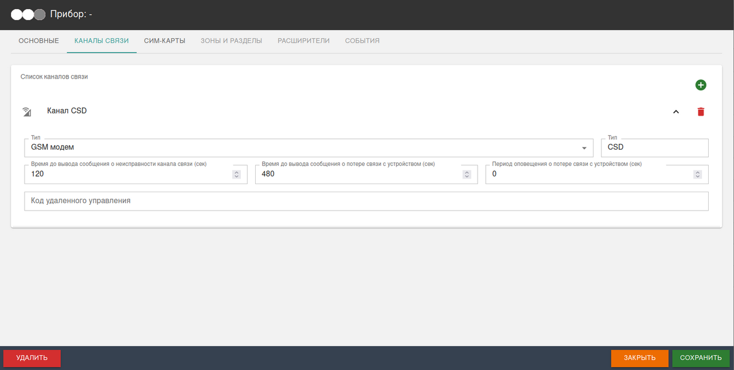The height and width of the screenshot is (370, 734).
Task: Click the GSM signal icon beside Канал CSD
Action: pyautogui.click(x=27, y=111)
